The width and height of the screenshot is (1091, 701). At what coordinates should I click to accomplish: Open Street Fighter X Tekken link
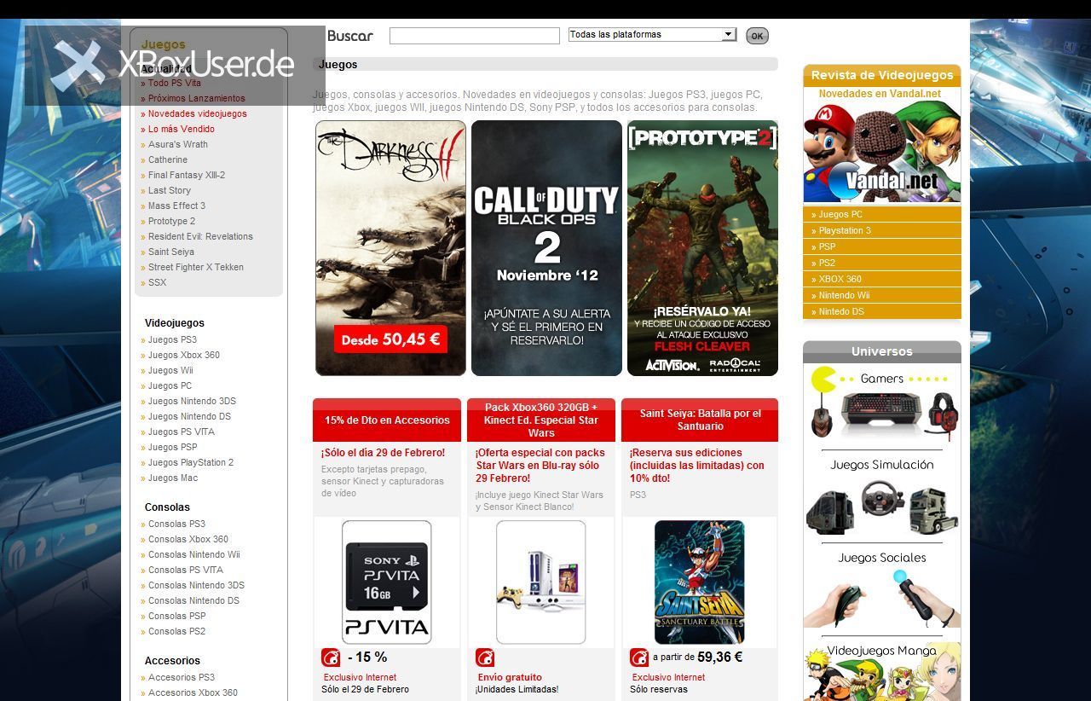195,267
